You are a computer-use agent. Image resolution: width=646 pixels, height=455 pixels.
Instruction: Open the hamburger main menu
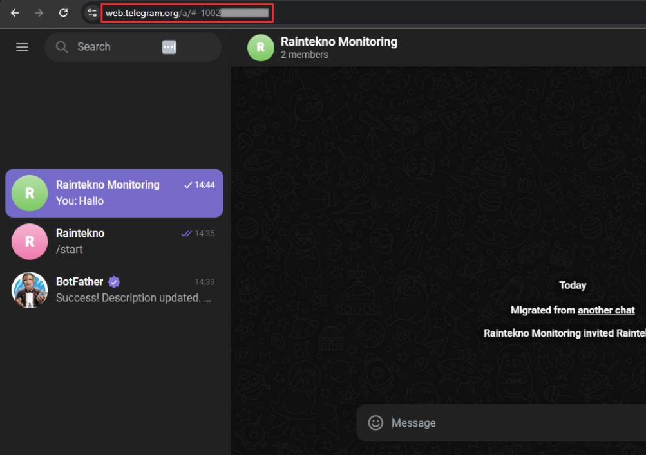click(22, 47)
